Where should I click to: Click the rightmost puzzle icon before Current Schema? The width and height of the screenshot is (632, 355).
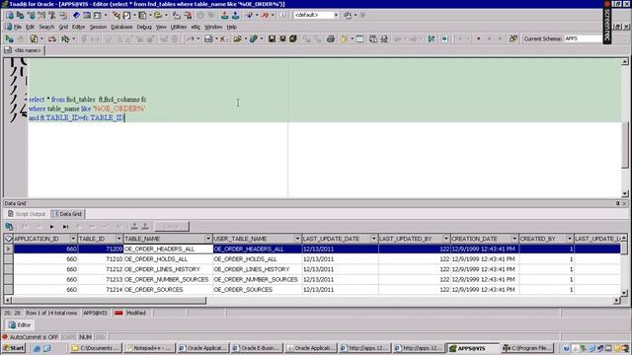click(x=513, y=39)
